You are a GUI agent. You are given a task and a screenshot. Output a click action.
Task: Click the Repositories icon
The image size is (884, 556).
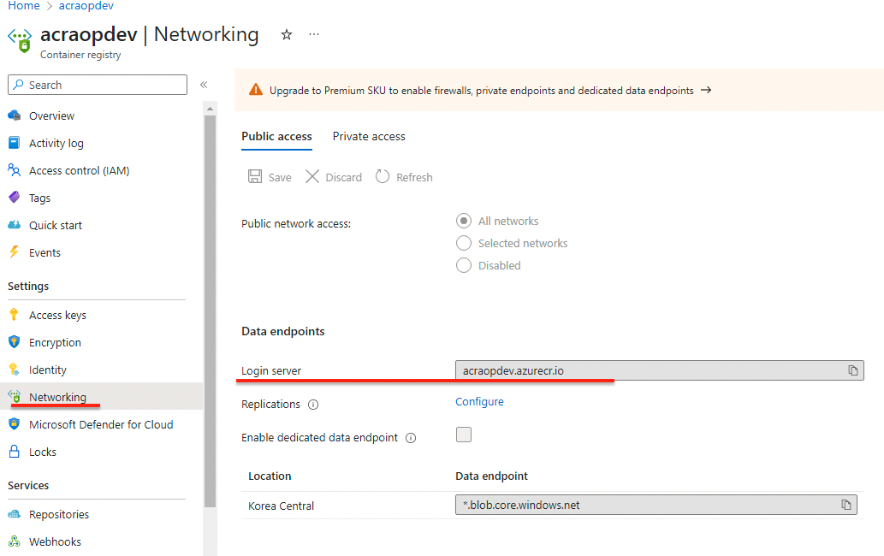15,514
